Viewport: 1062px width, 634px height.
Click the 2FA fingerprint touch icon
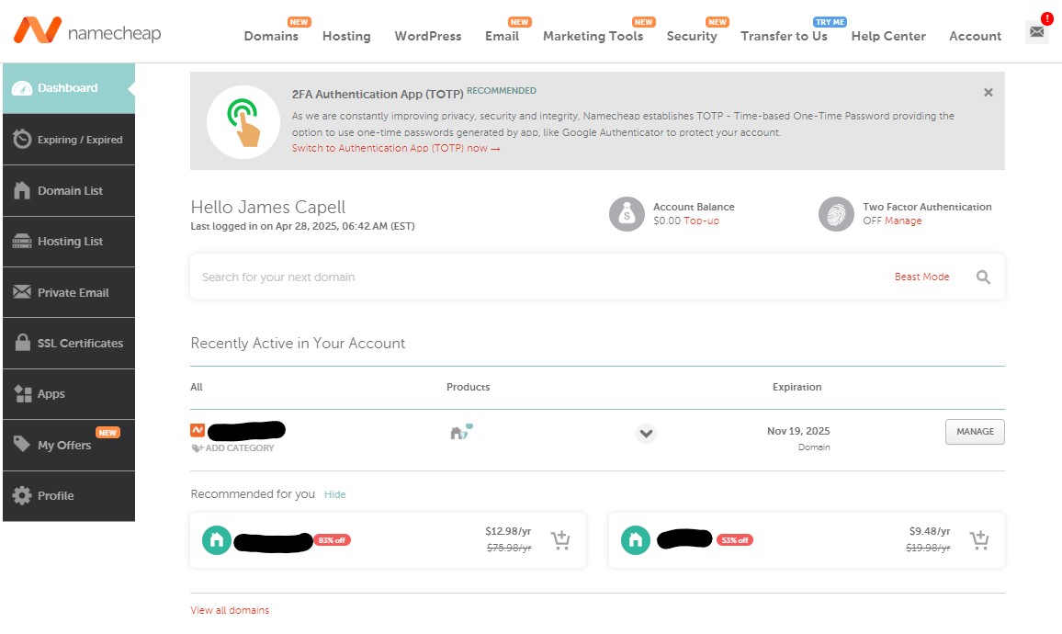point(243,122)
